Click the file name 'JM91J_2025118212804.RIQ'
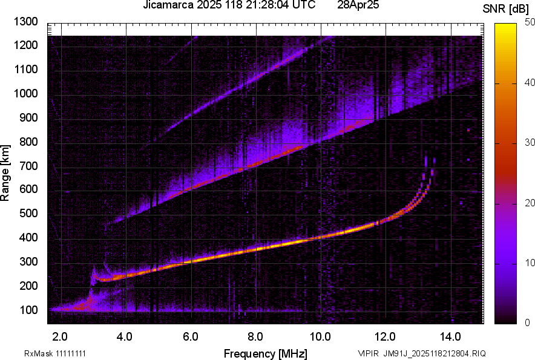535x360 pixels. pos(435,353)
